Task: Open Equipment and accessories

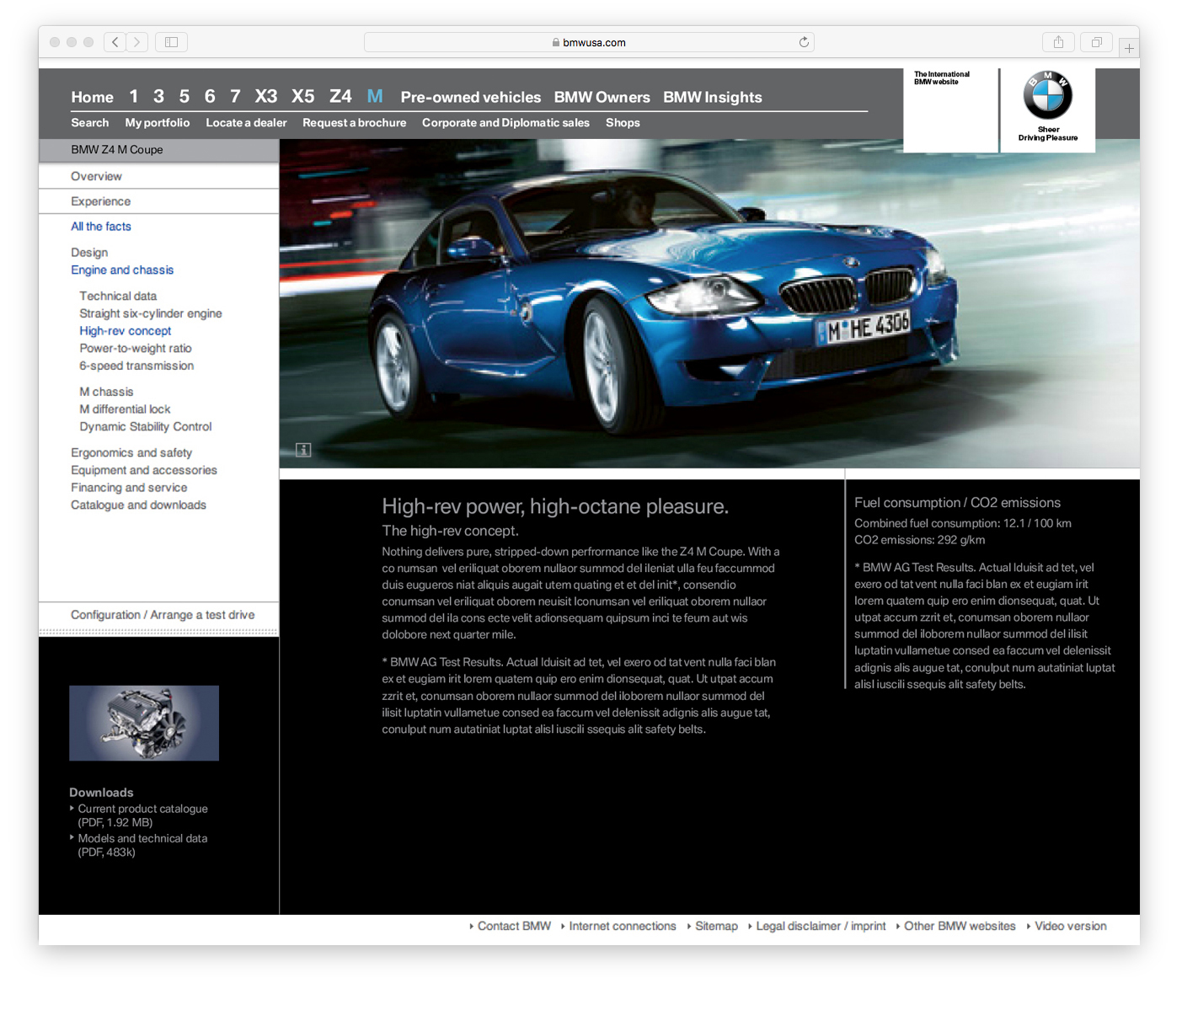Action: click(144, 470)
